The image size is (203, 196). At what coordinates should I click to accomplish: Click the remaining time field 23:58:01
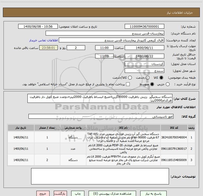[49, 48]
